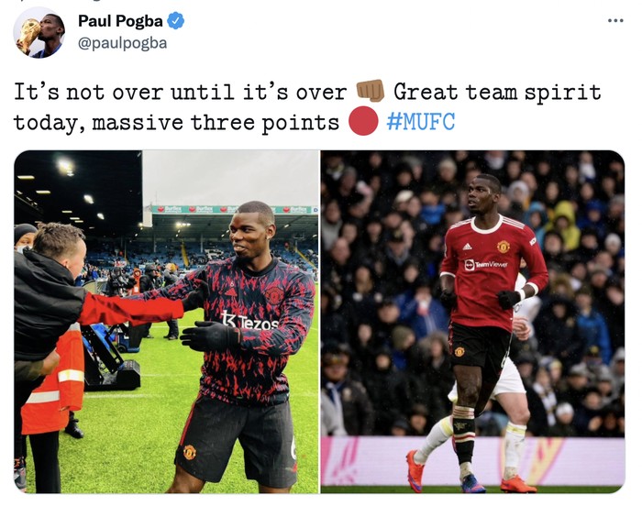Open Paul Pogba's profile avatar
642x506 pixels.
pyautogui.click(x=39, y=32)
